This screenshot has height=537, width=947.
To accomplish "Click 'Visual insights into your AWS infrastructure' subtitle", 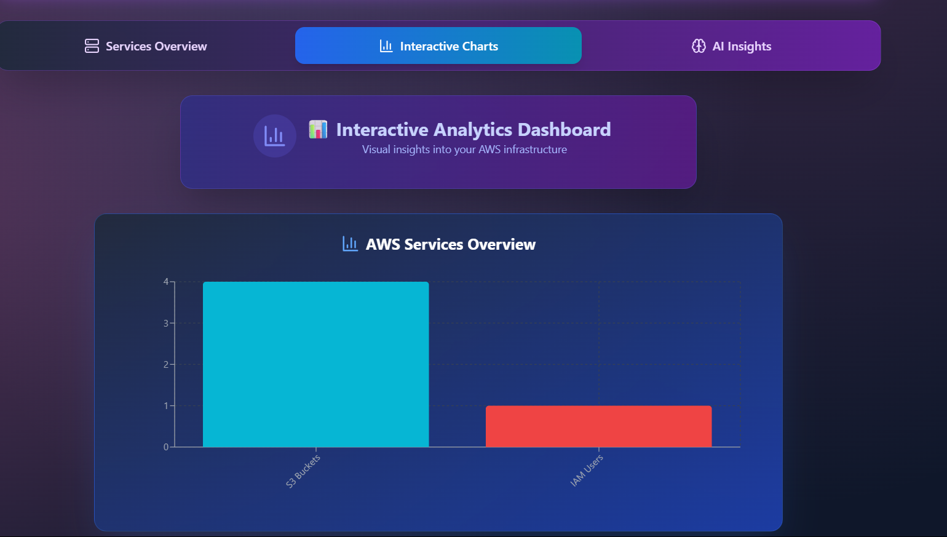I will (464, 149).
